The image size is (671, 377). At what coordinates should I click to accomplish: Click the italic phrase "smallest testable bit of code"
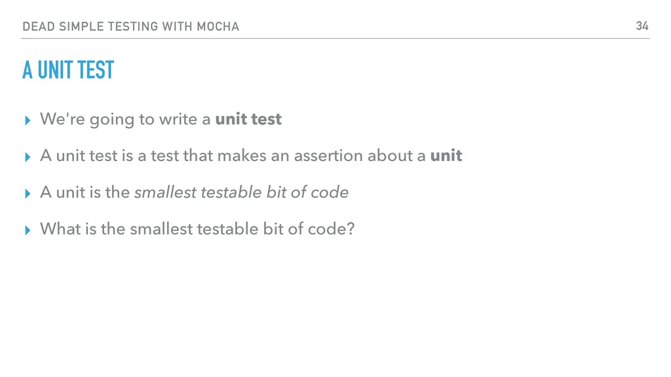(x=241, y=192)
